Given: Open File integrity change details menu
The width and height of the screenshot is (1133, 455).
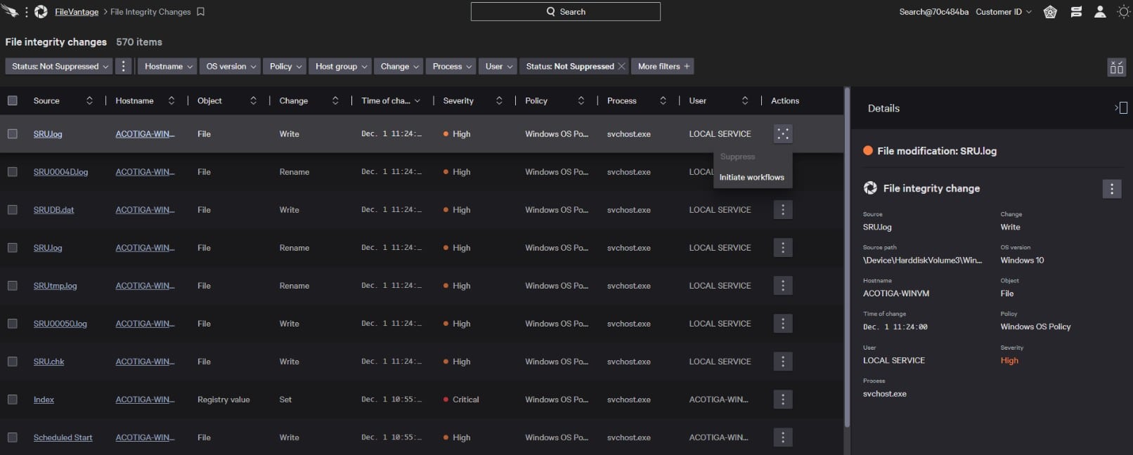Looking at the screenshot, I should [1112, 189].
